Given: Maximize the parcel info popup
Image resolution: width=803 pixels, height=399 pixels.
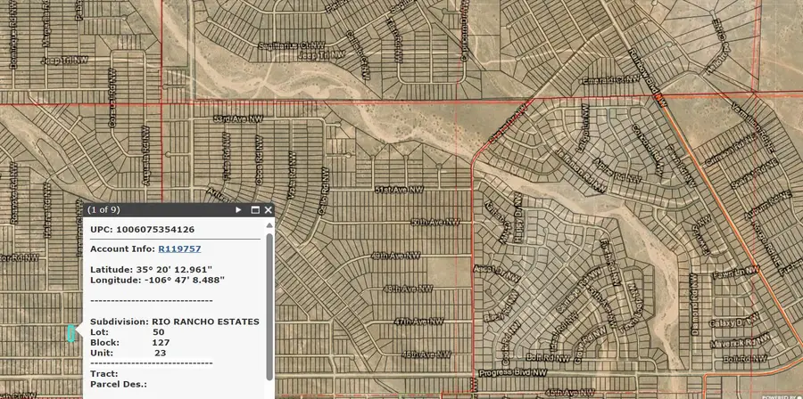Looking at the screenshot, I should point(255,210).
